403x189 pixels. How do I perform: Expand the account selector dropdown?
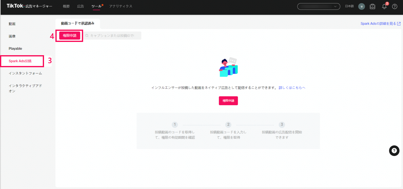coord(318,6)
